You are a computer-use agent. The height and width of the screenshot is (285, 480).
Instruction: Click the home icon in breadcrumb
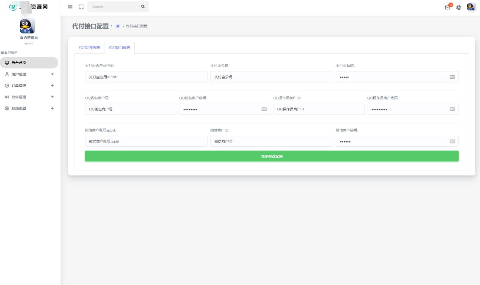118,26
